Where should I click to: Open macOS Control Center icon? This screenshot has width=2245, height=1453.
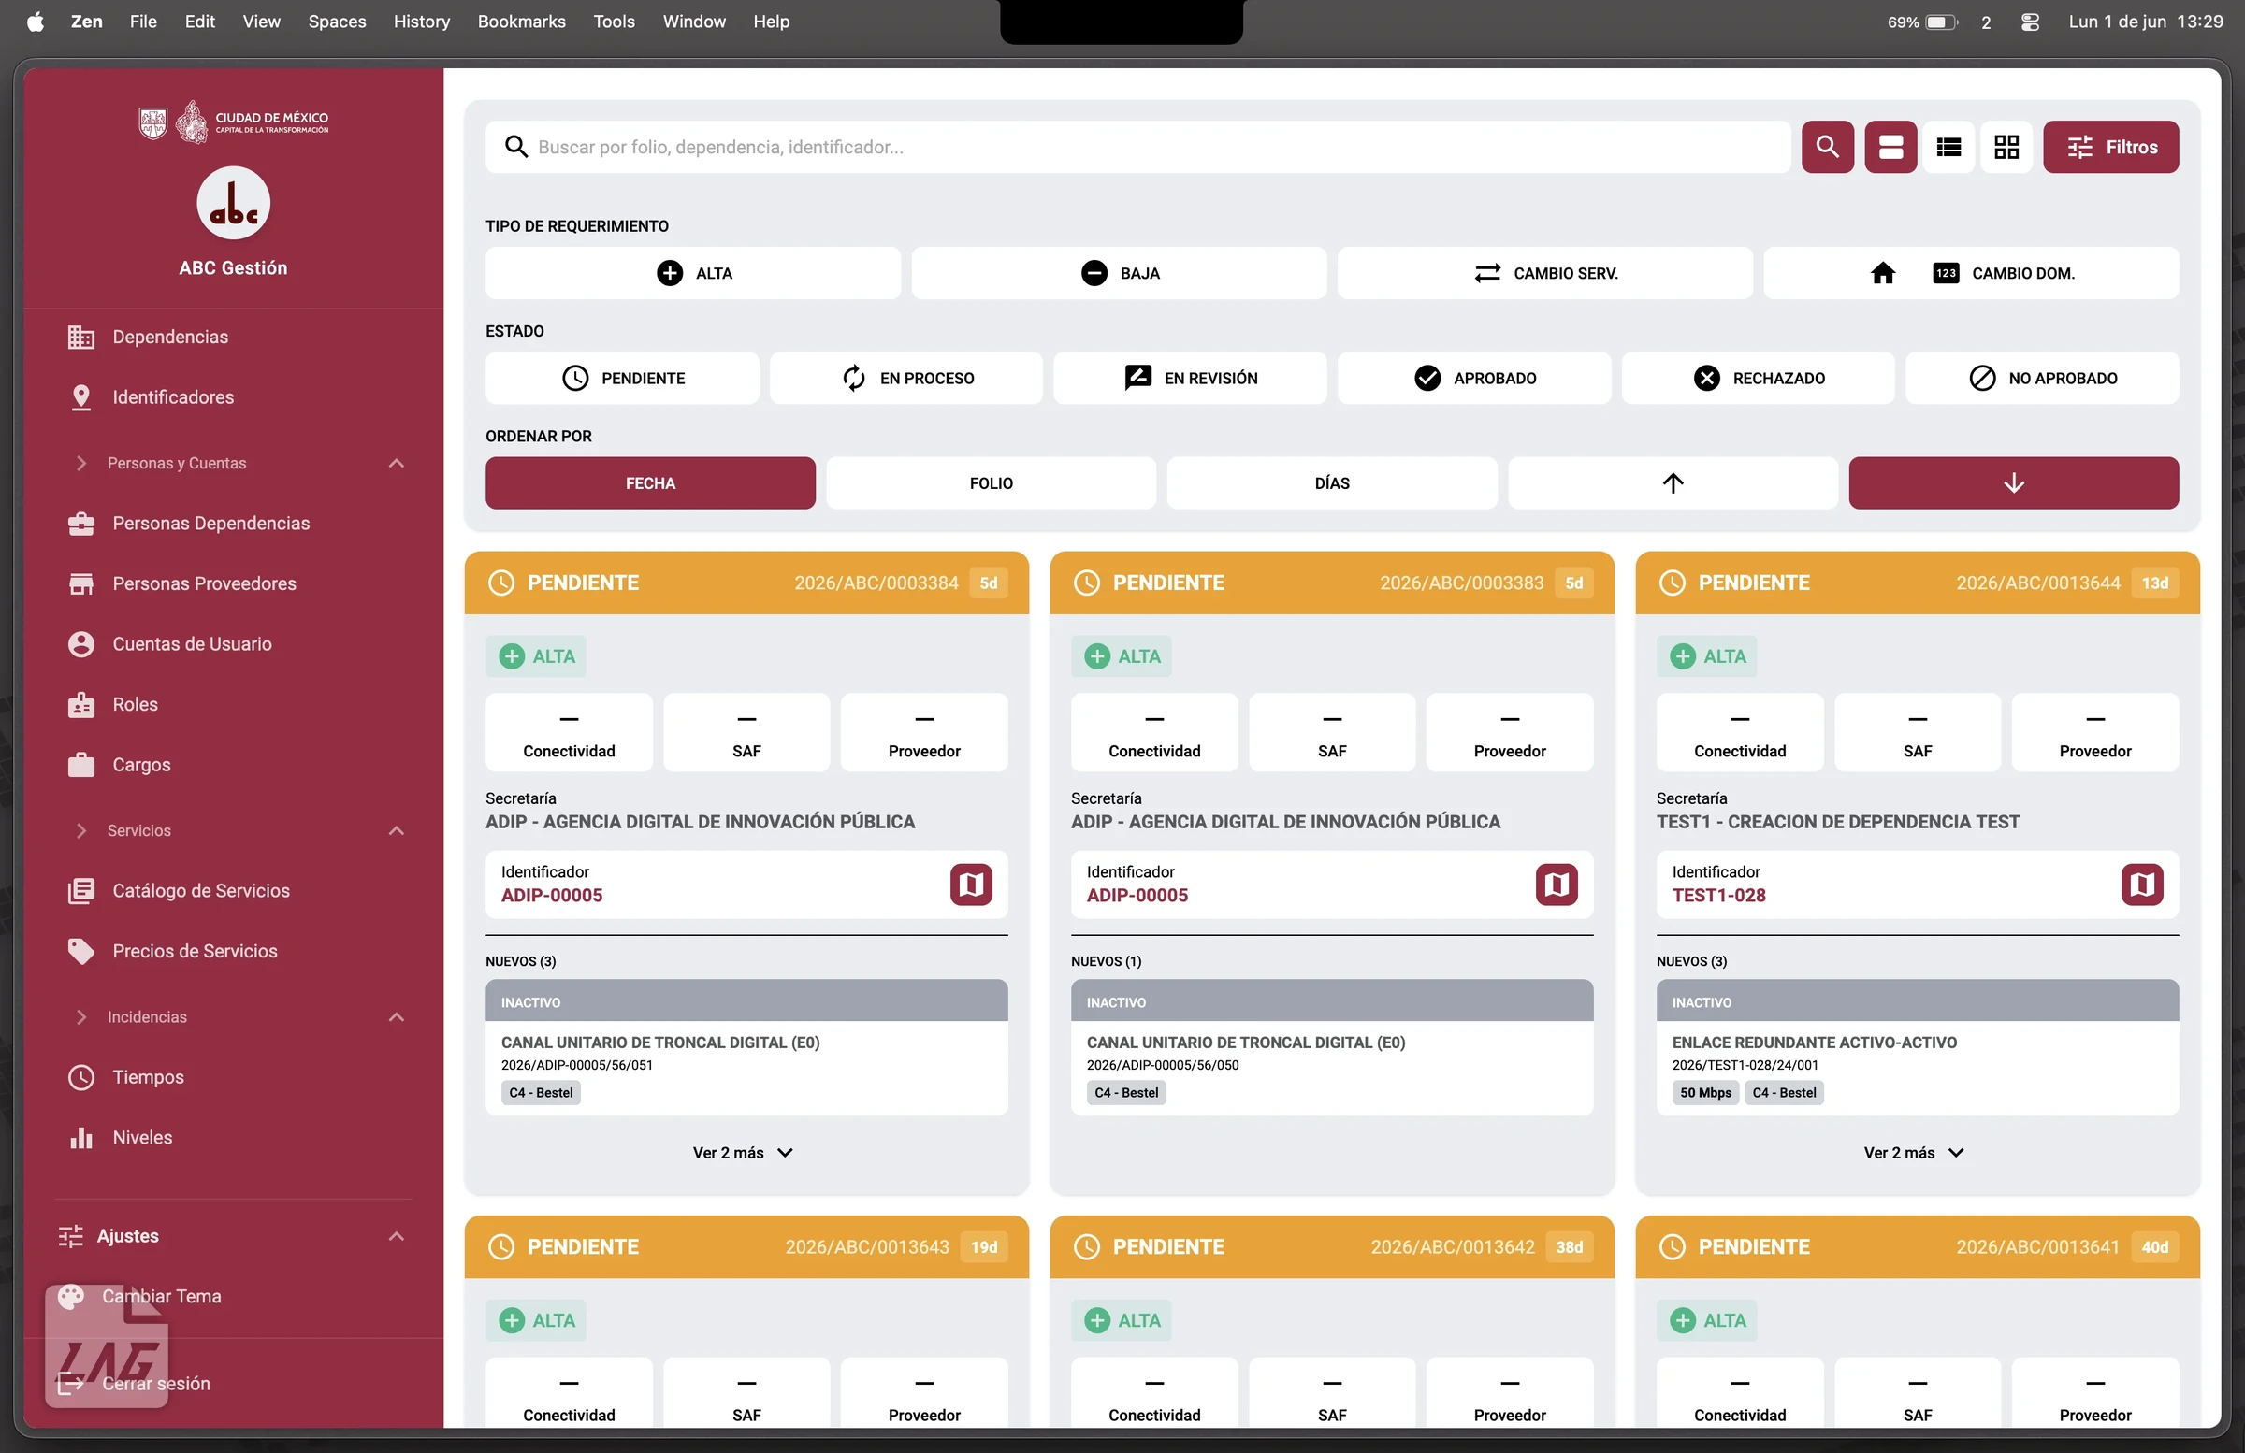pyautogui.click(x=2030, y=22)
